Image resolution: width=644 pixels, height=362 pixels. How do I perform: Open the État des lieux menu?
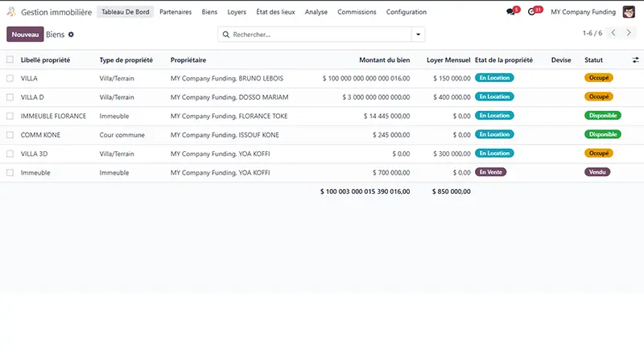275,12
